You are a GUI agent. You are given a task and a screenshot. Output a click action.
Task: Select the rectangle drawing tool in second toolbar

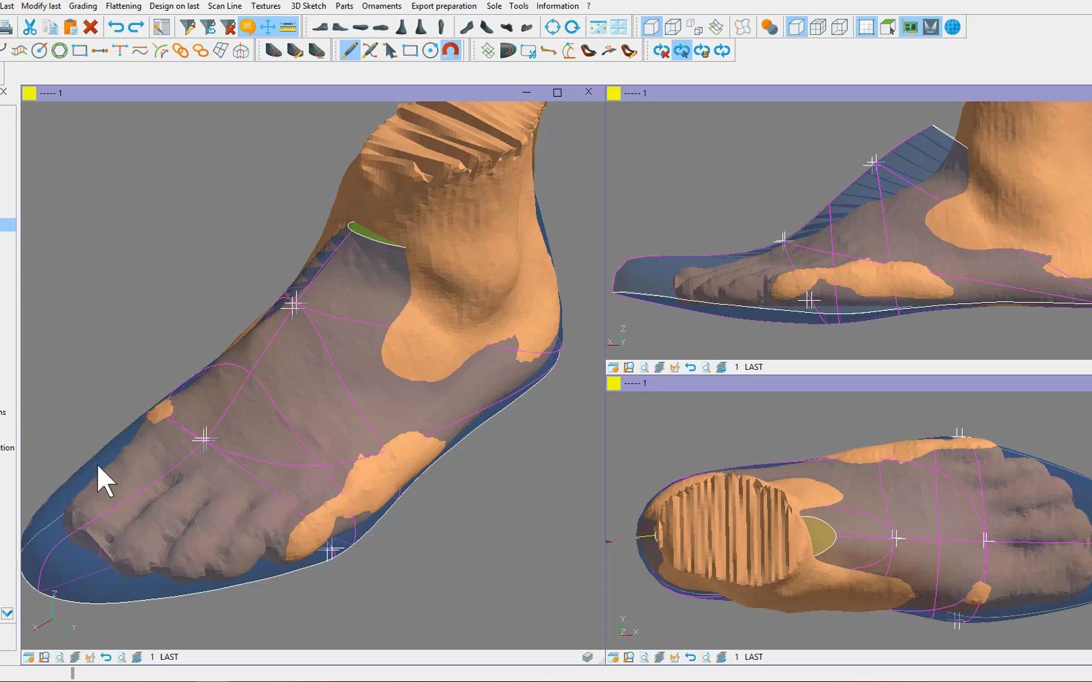[79, 50]
